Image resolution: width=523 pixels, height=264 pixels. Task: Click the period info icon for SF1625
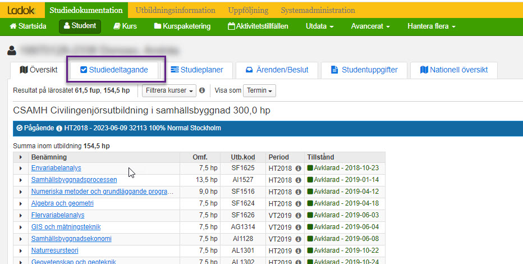(x=299, y=169)
